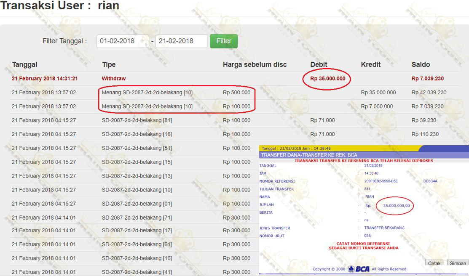The image size is (469, 276).
Task: Click the Kredit column header
Action: [x=371, y=64]
